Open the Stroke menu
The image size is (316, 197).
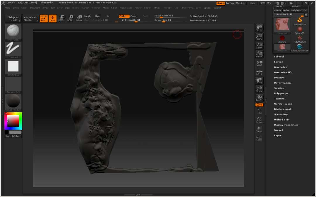pos(157,8)
